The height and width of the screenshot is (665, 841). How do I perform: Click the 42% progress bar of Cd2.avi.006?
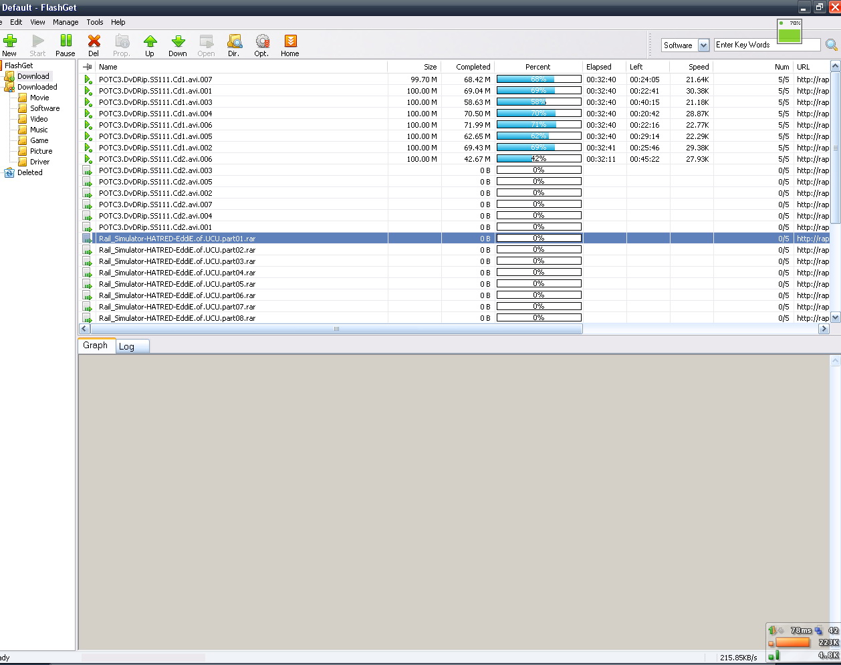point(539,159)
